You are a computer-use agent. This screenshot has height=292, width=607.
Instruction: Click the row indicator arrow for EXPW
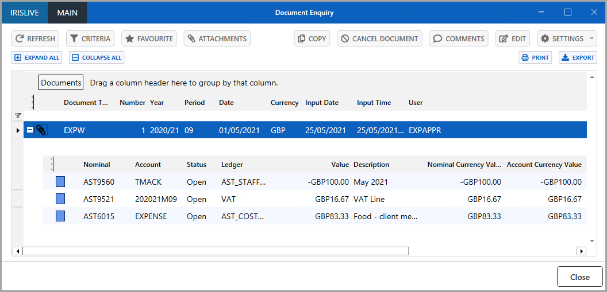point(18,131)
